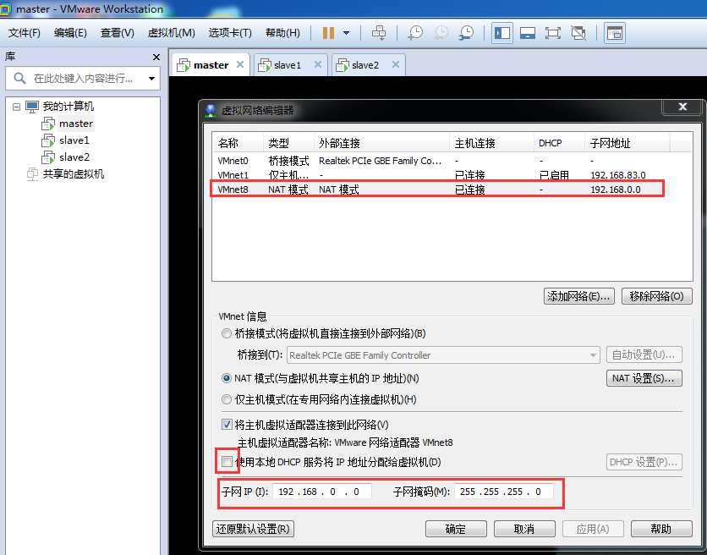This screenshot has height=555, width=707.
Task: Click 还原默认设置(R) button
Action: pos(253,529)
